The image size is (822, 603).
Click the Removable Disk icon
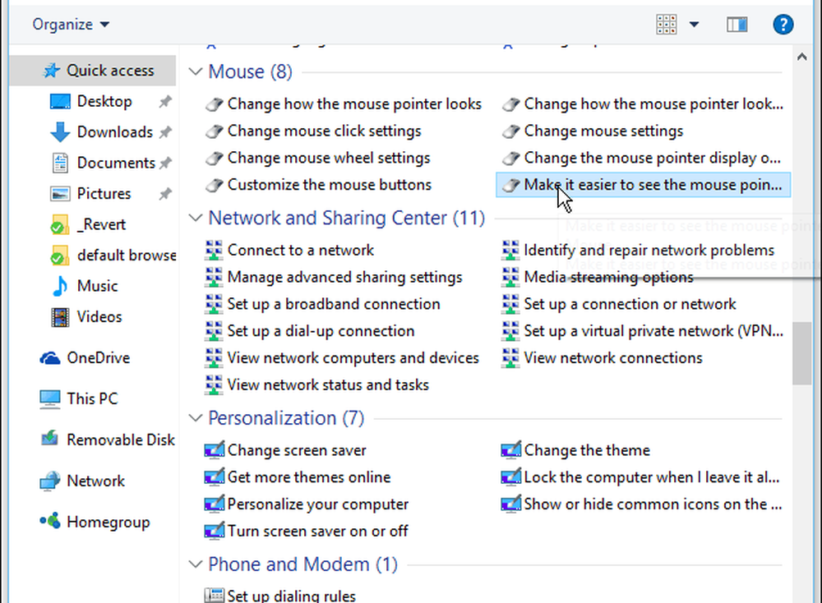50,438
